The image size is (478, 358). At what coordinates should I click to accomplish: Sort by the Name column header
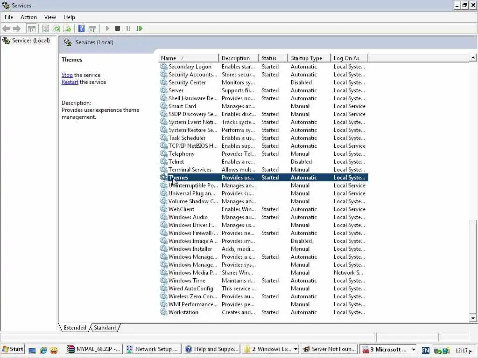pos(189,58)
